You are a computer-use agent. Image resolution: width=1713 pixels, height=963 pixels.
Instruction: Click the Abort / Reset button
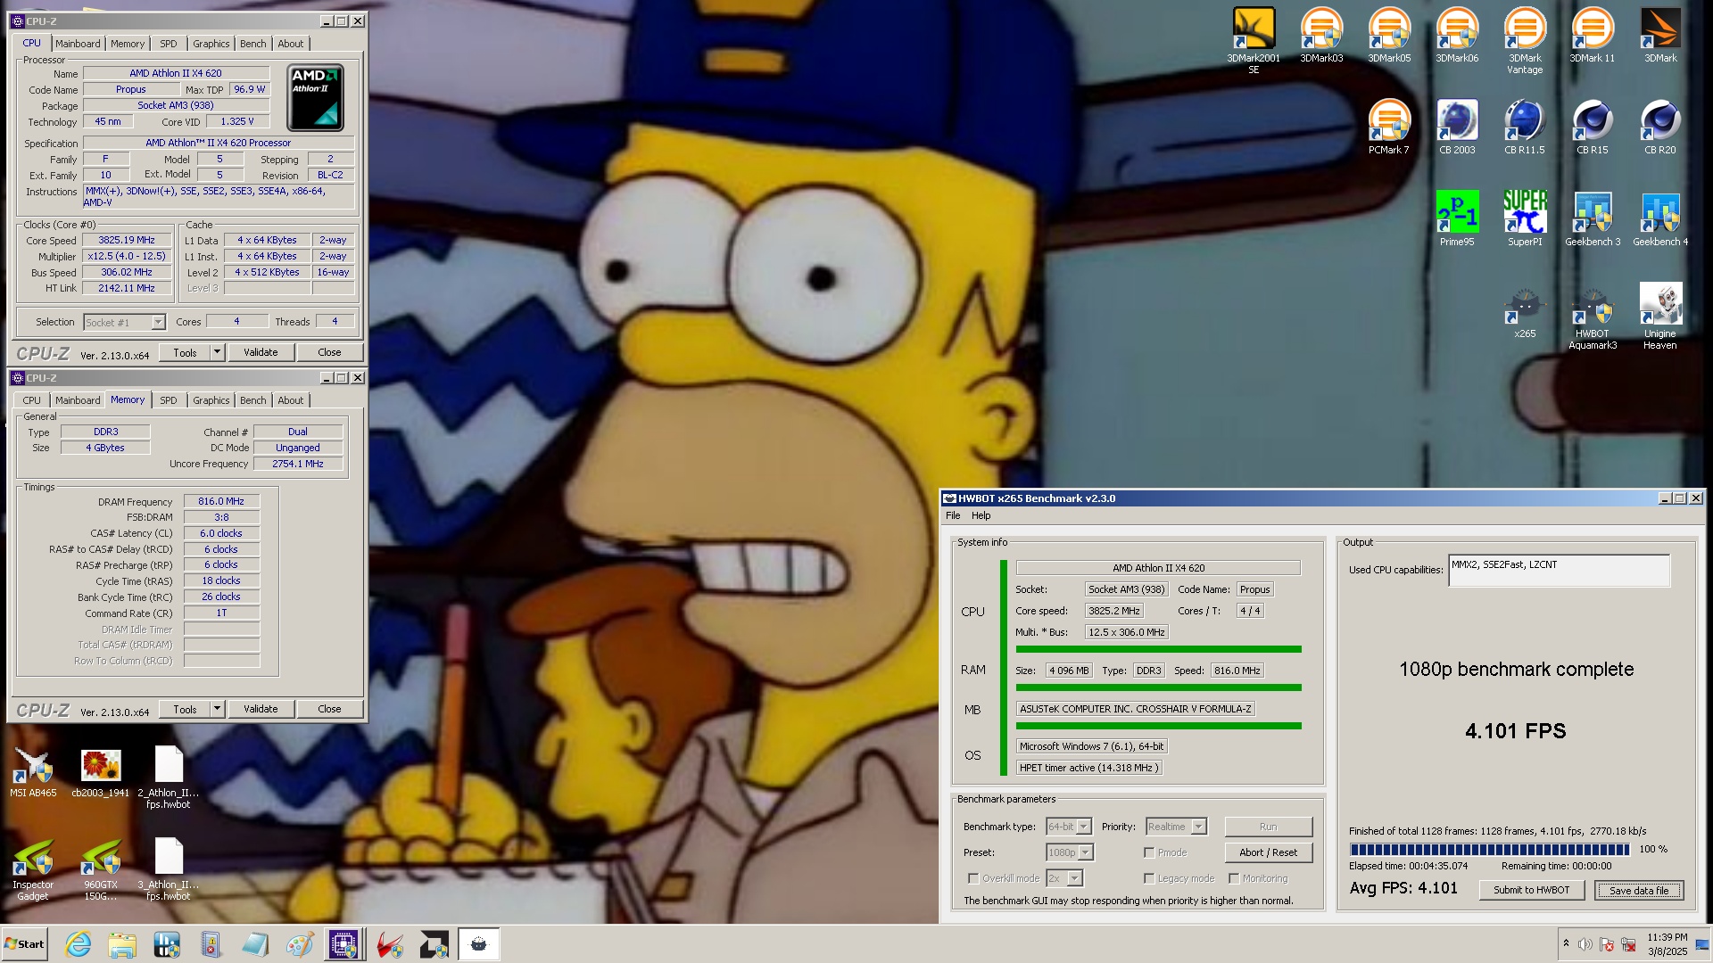(1268, 852)
